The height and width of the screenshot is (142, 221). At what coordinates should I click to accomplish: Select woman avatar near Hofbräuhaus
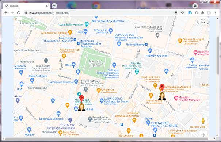coord(162,96)
